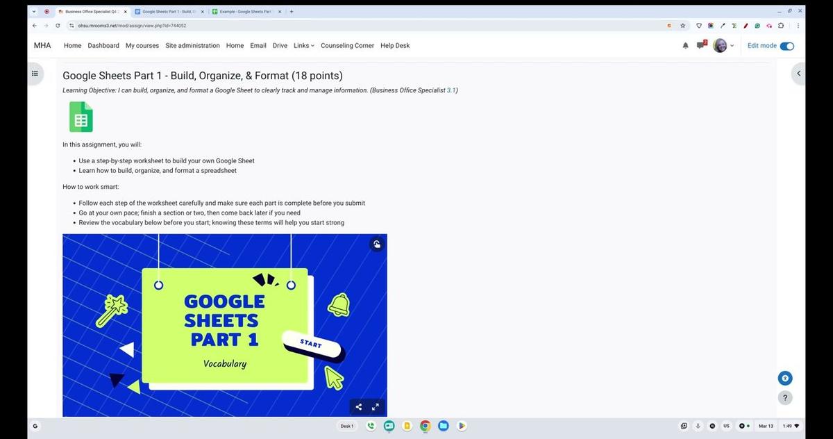This screenshot has width=833, height=439.
Task: Open Site administration
Action: [x=192, y=45]
